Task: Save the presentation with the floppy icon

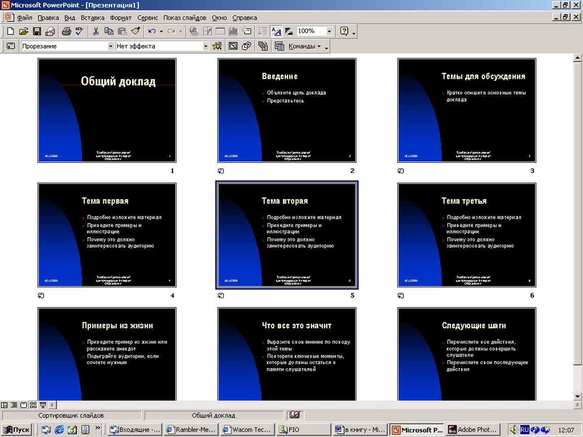Action: pyautogui.click(x=37, y=31)
